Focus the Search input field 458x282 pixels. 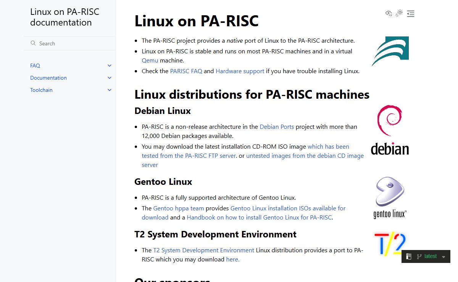(x=70, y=43)
